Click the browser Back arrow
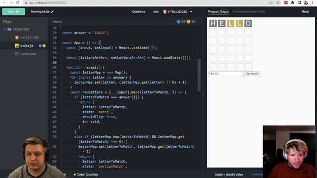 pos(4,2)
